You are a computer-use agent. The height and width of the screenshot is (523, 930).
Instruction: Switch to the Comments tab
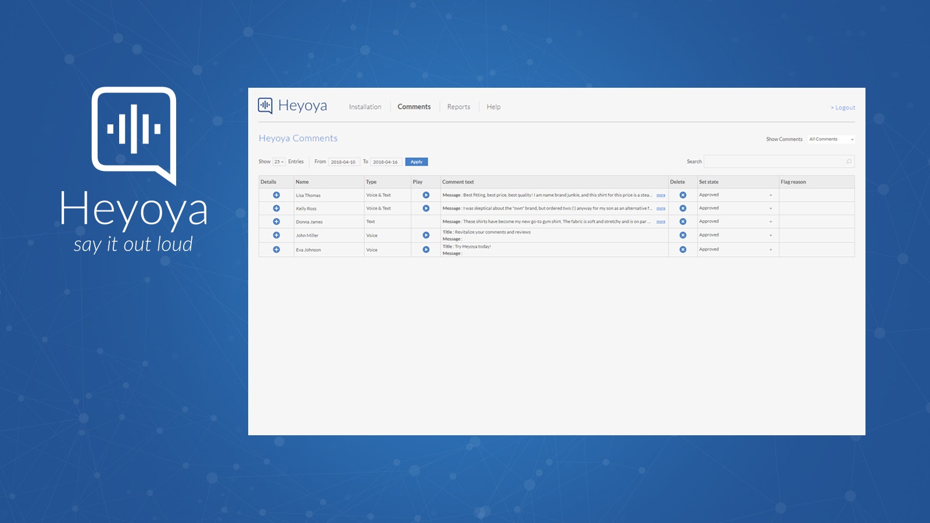(x=414, y=107)
